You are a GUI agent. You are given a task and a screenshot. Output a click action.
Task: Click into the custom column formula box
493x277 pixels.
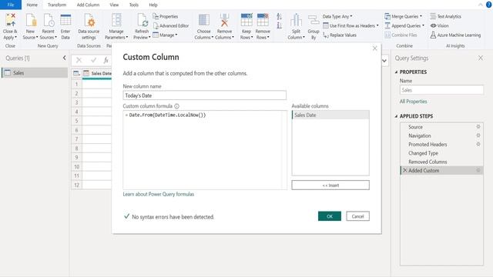coord(205,150)
